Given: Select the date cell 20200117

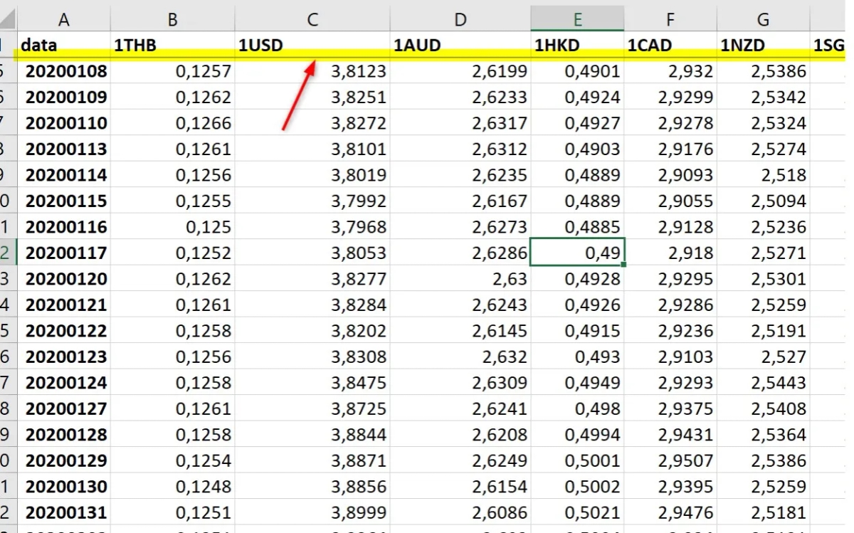Looking at the screenshot, I should [x=66, y=253].
